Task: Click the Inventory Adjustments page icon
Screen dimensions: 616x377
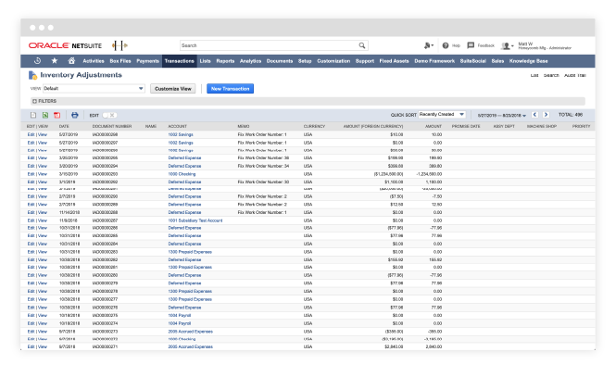Action: click(x=32, y=75)
